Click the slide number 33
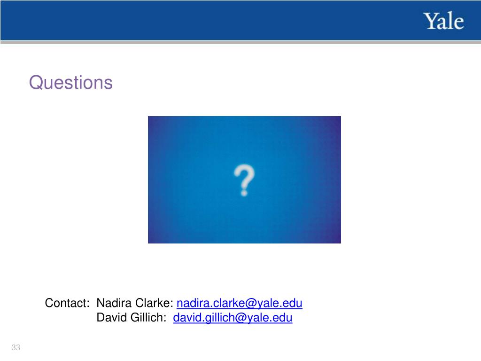This screenshot has width=481, height=361. (x=16, y=347)
